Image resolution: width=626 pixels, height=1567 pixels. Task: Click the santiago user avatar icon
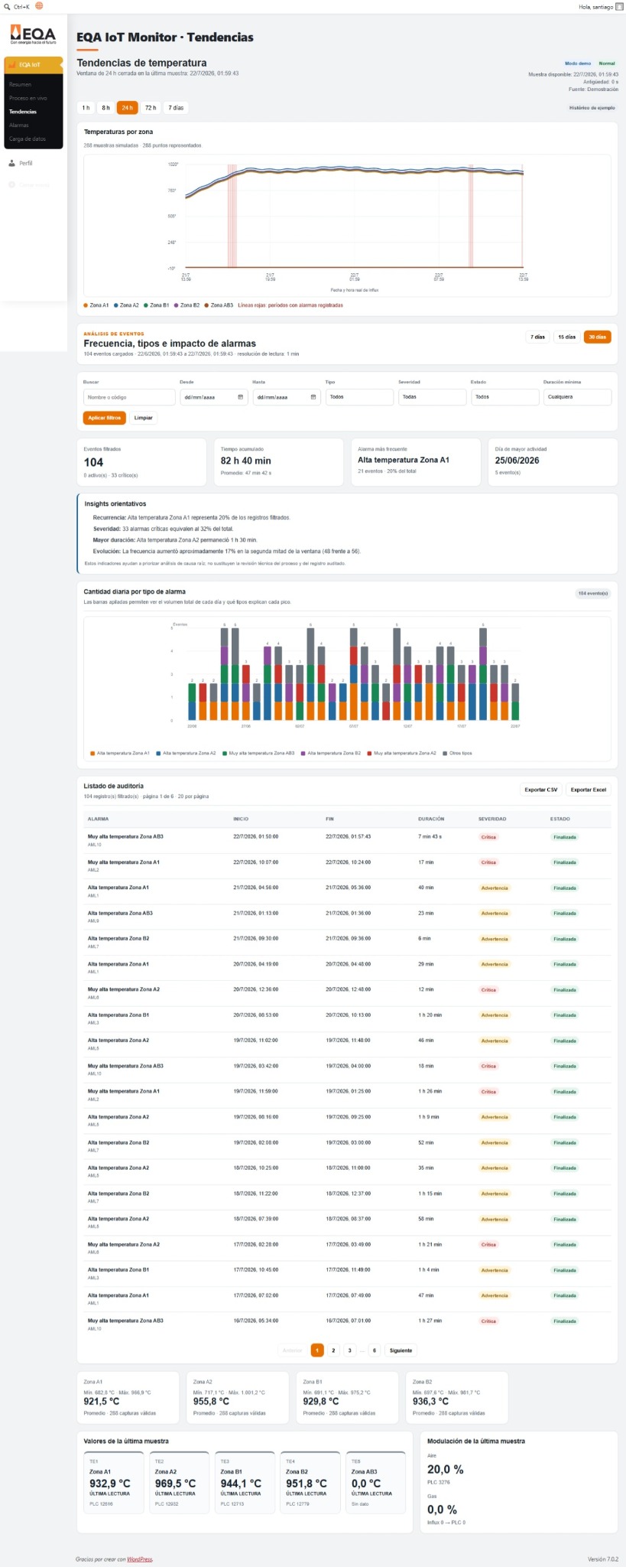click(x=619, y=6)
